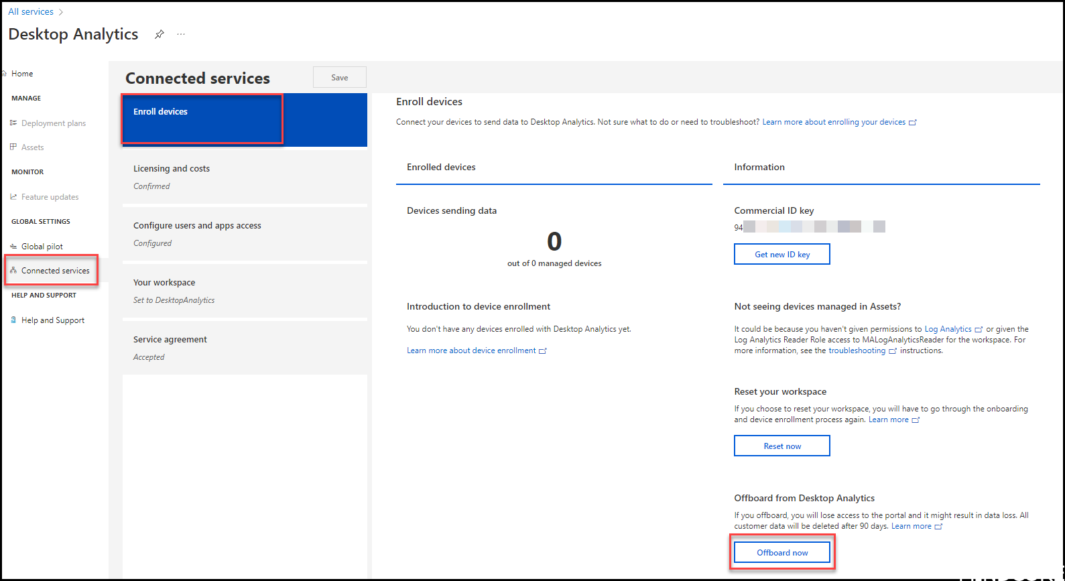
Task: Click the devices sending data count 0
Action: (554, 241)
